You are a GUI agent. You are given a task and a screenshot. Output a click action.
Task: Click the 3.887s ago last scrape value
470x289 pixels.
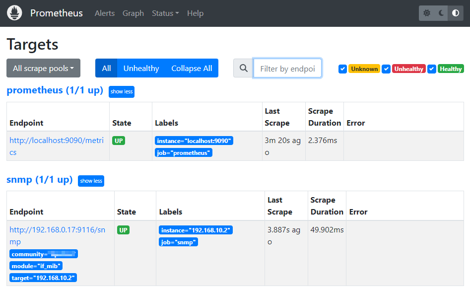[284, 236]
